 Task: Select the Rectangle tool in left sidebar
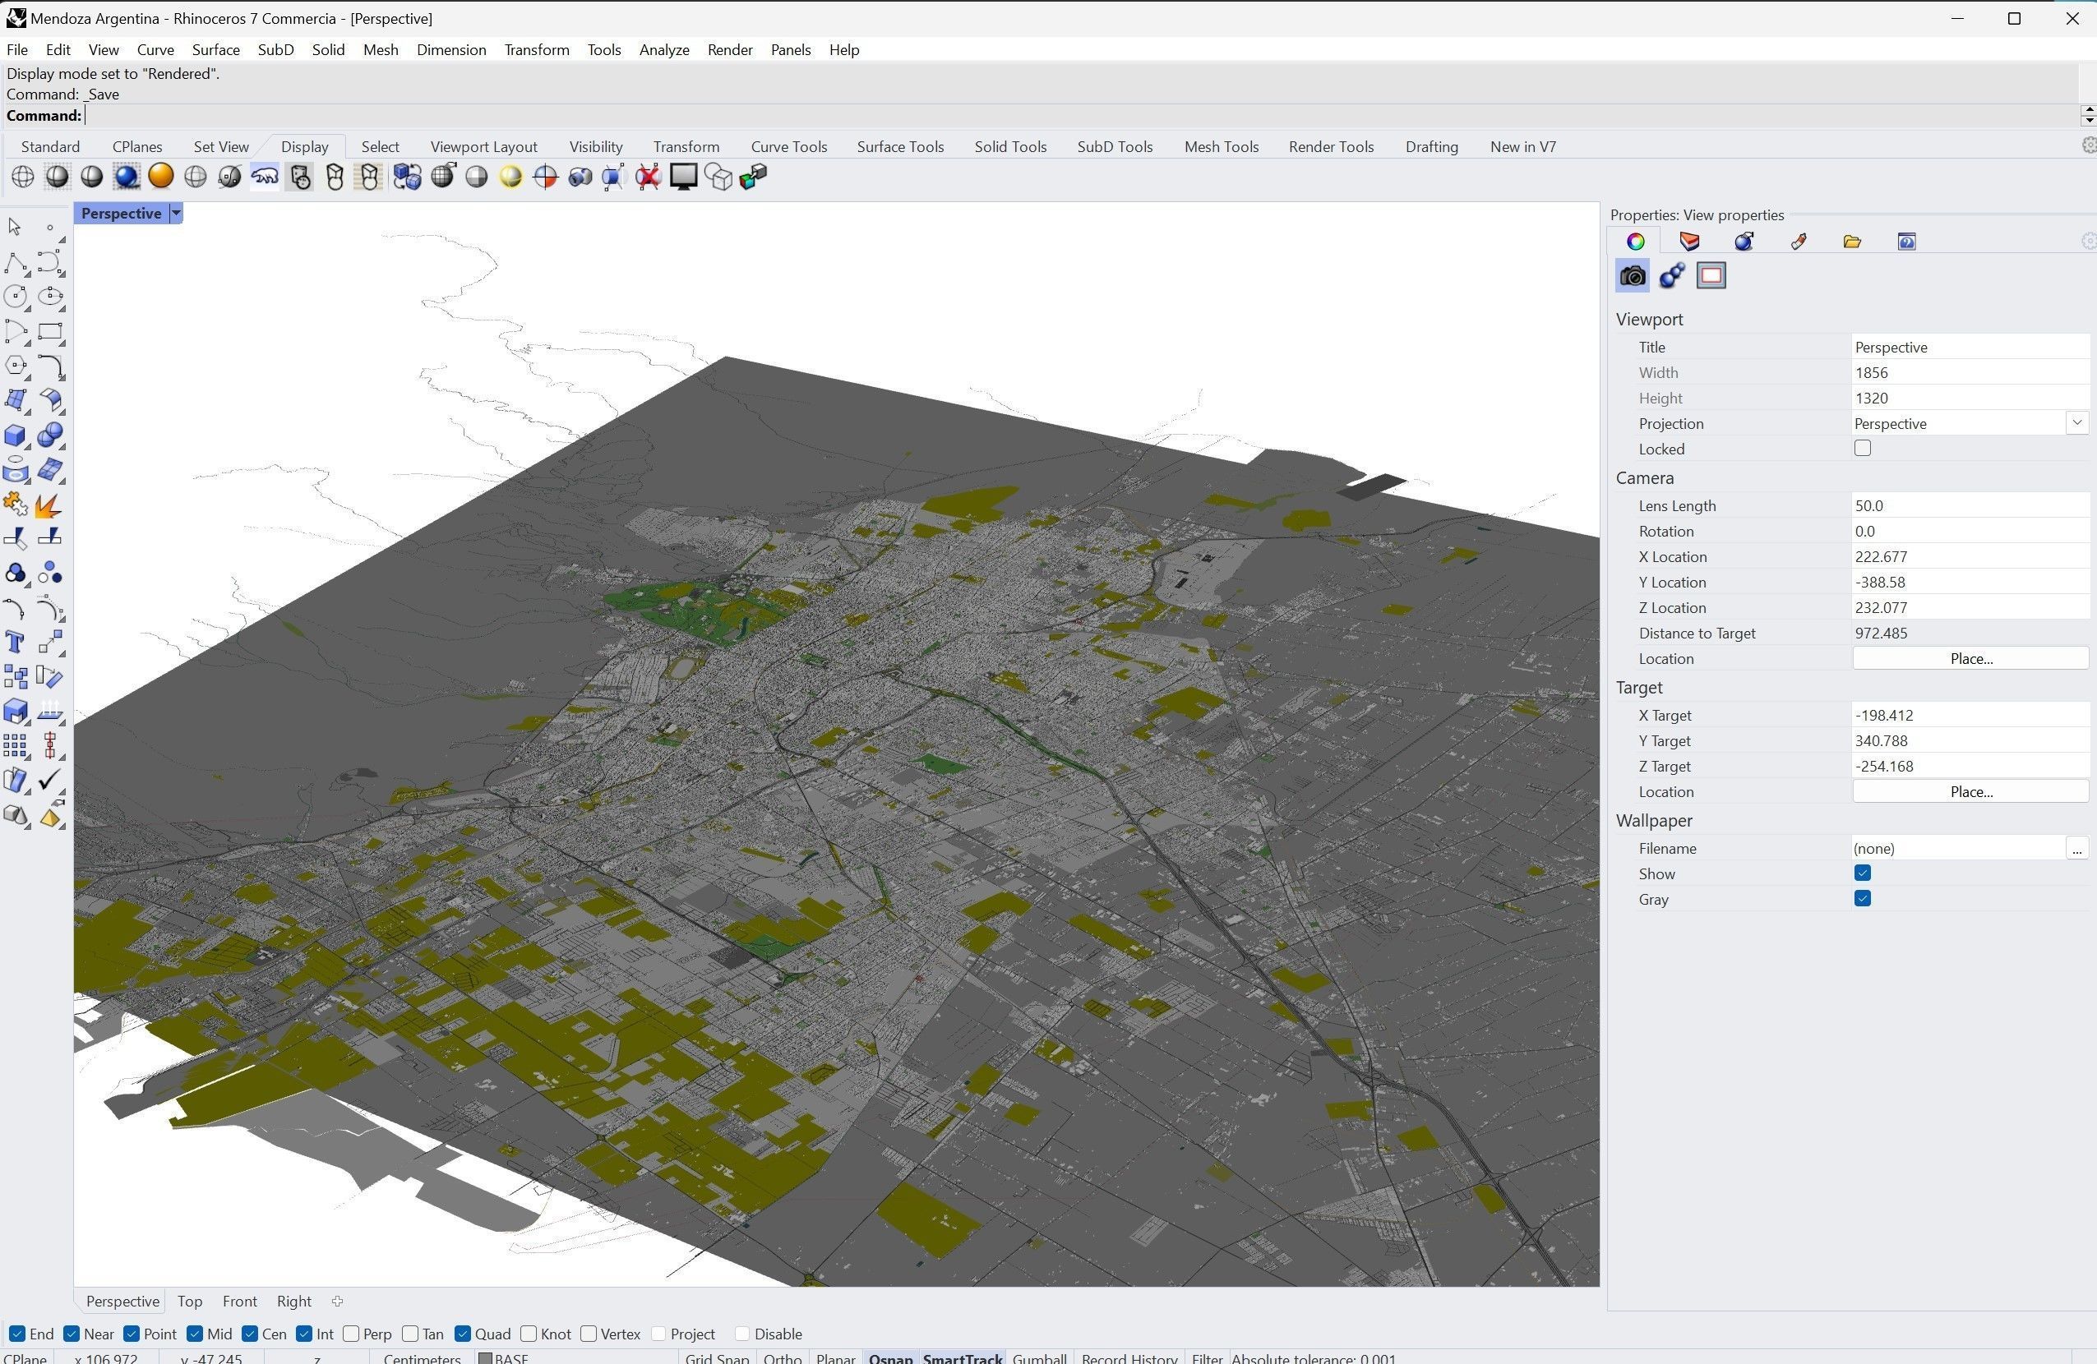(x=50, y=332)
